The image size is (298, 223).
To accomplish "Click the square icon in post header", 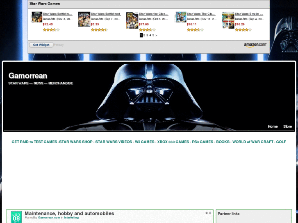I will click(x=210, y=213).
